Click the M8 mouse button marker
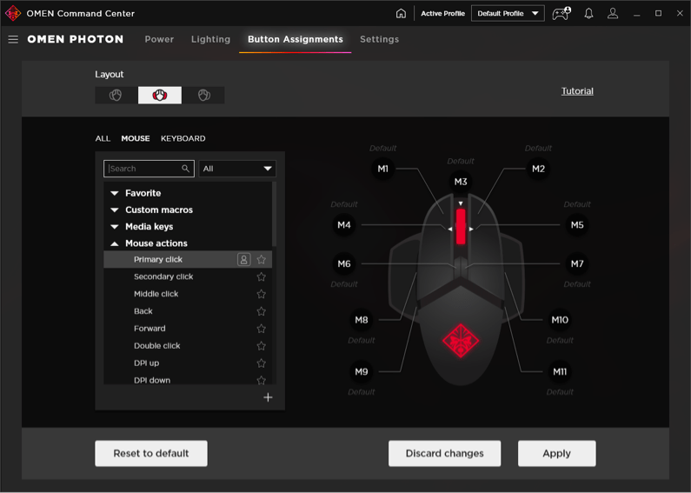This screenshot has height=493, width=691. pos(362,320)
